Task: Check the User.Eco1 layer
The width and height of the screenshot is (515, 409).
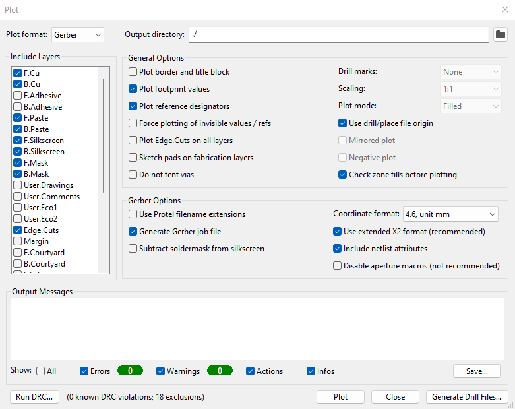Action: pos(17,208)
